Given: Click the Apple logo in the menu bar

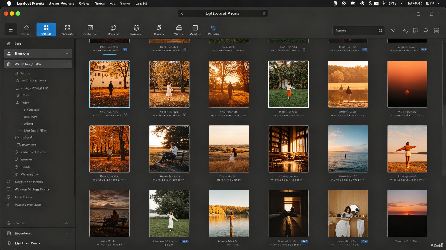Looking at the screenshot, I should pyautogui.click(x=9, y=3).
